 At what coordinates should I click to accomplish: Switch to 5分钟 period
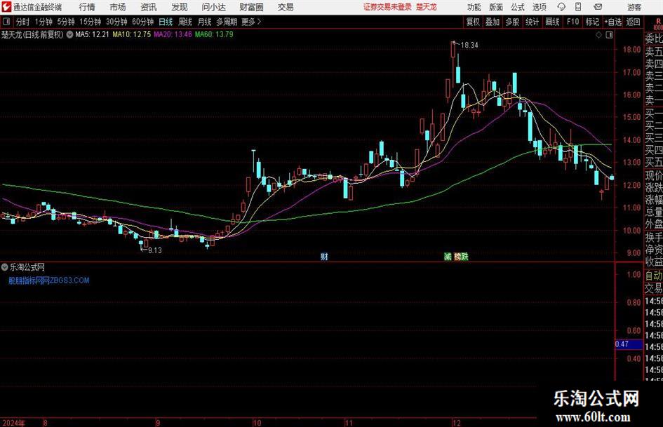(x=66, y=22)
